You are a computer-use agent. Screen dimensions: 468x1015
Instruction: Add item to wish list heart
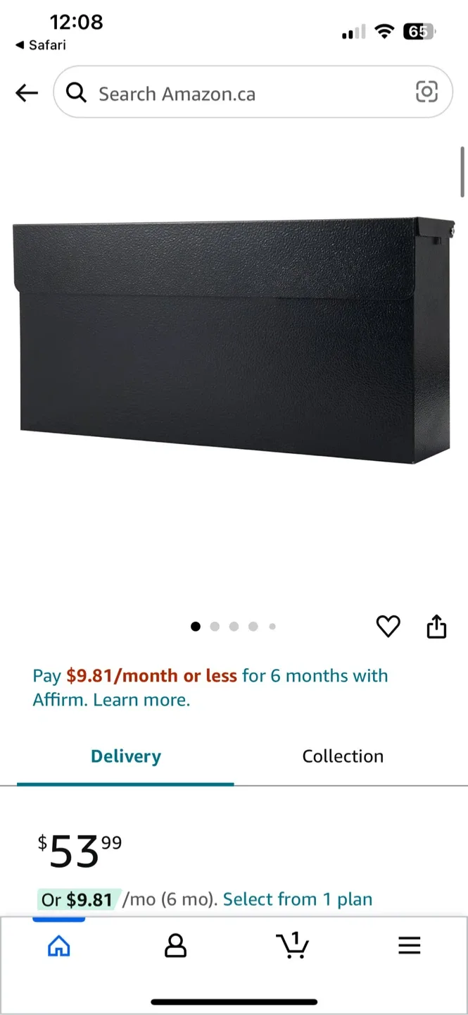388,626
